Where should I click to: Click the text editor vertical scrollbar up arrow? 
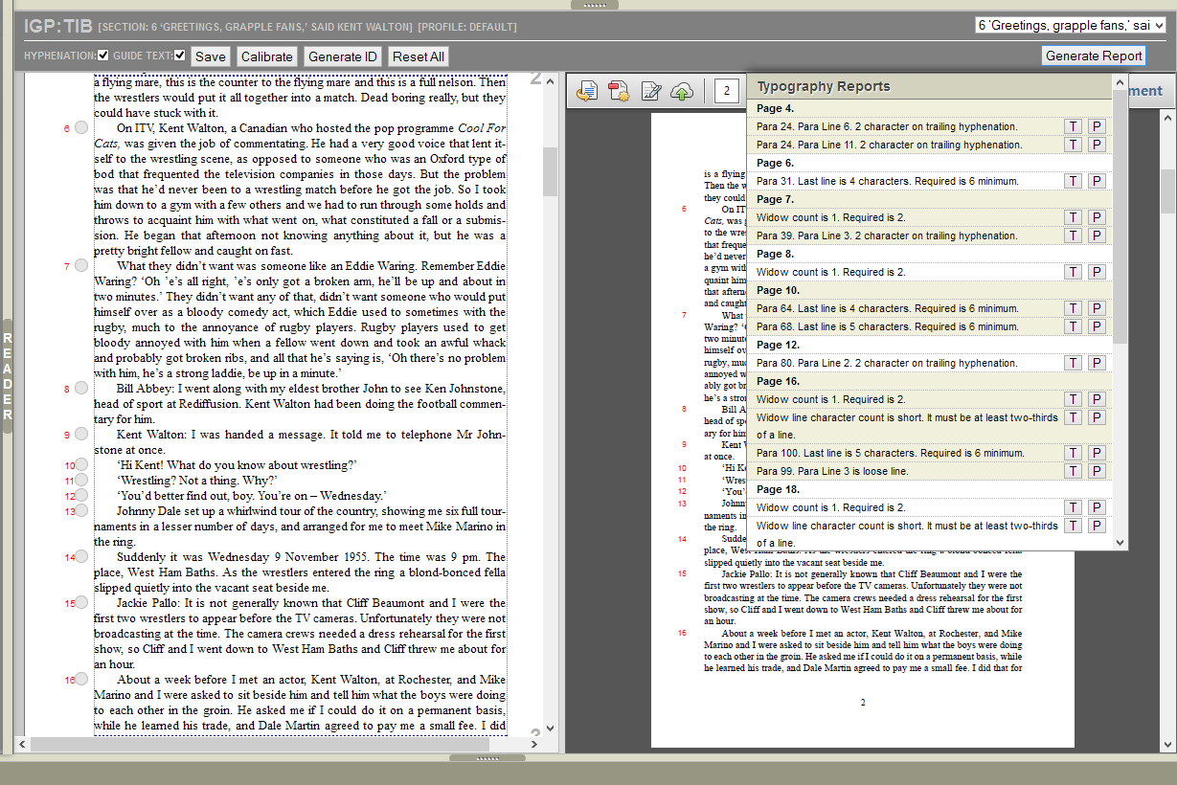tap(550, 82)
